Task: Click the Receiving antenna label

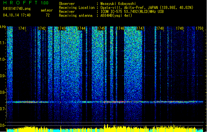Action: [76, 16]
